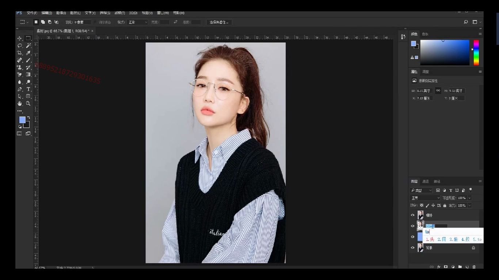This screenshot has height=280, width=499.
Task: Choose Subtract from selection mode
Action: click(50, 22)
